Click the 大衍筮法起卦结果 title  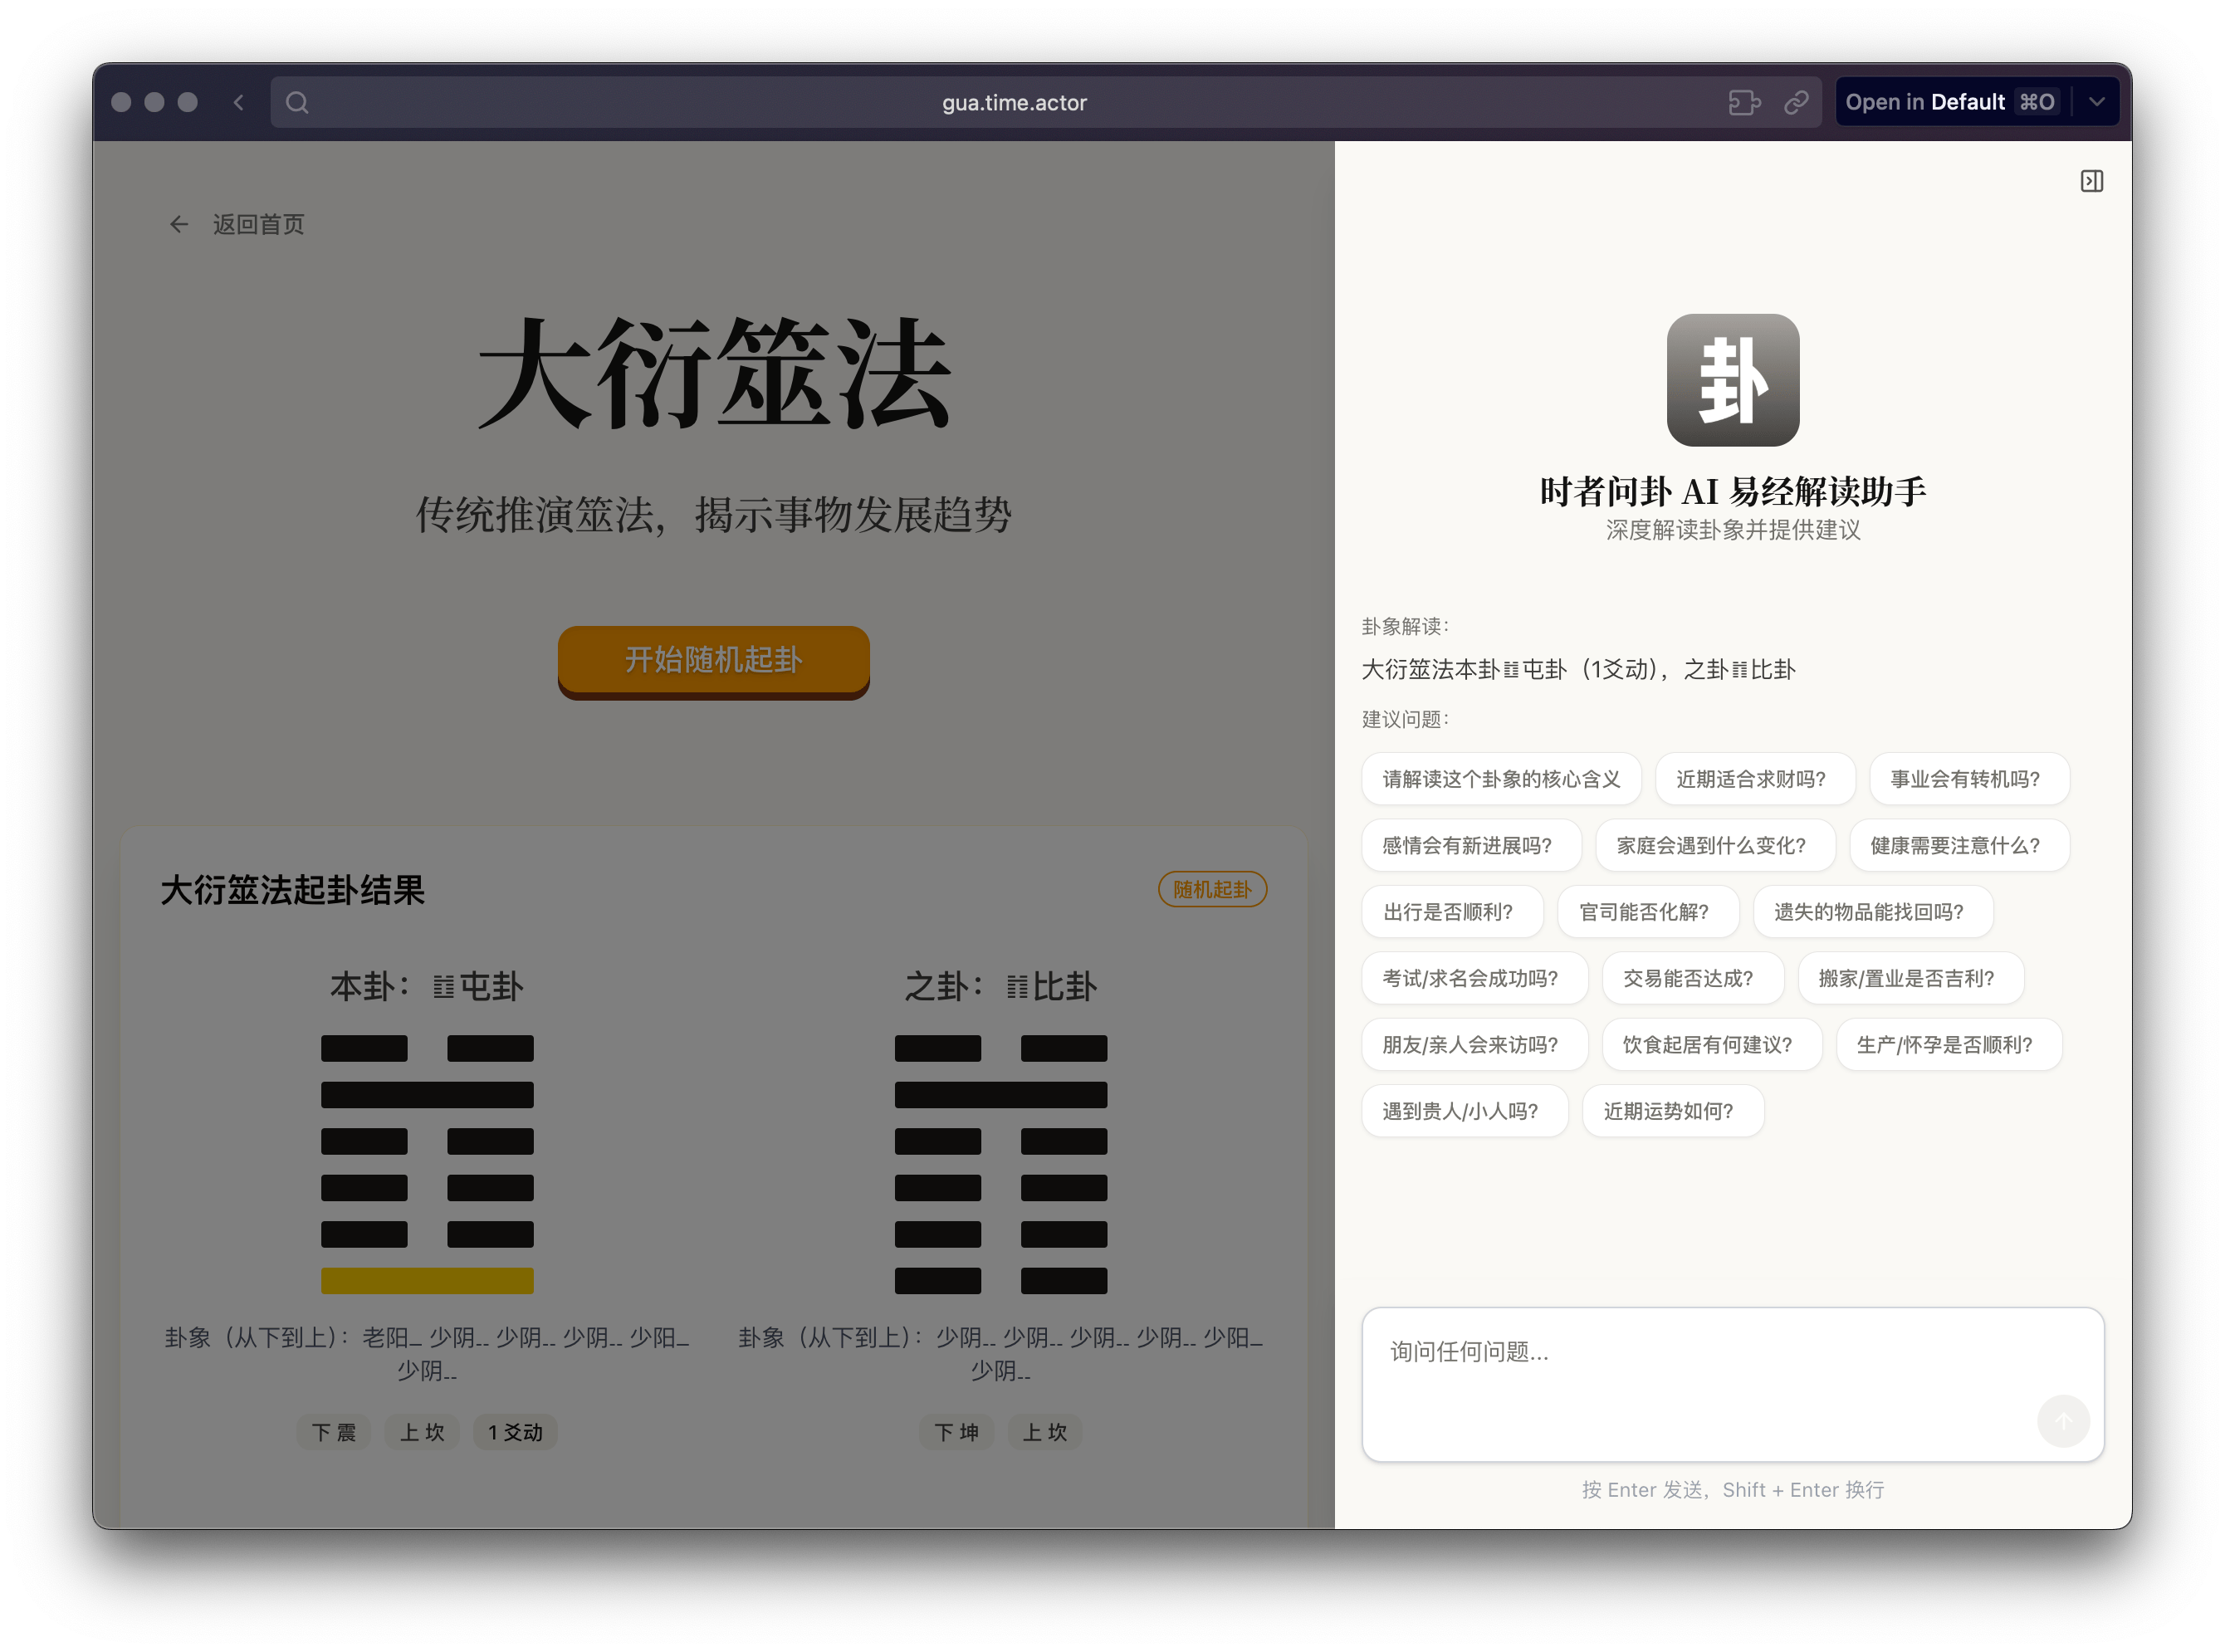pos(293,889)
